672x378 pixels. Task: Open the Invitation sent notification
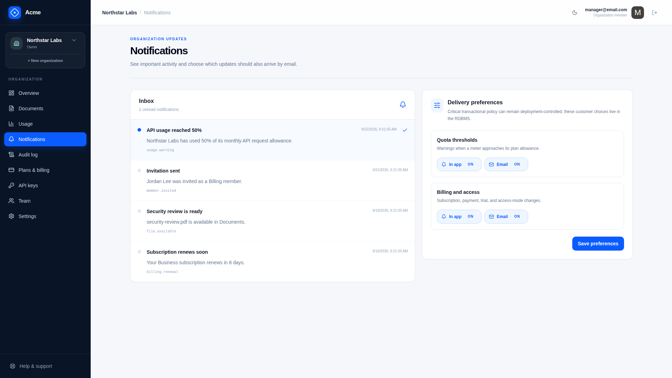click(273, 181)
